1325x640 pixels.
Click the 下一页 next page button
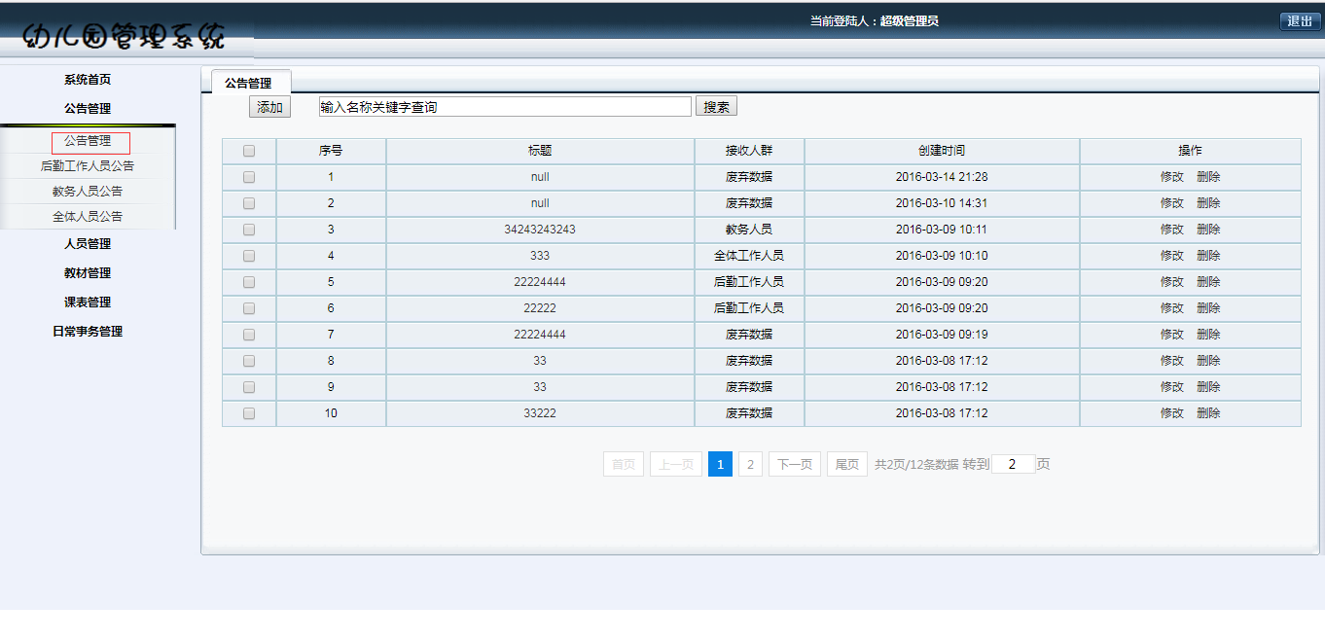[795, 464]
